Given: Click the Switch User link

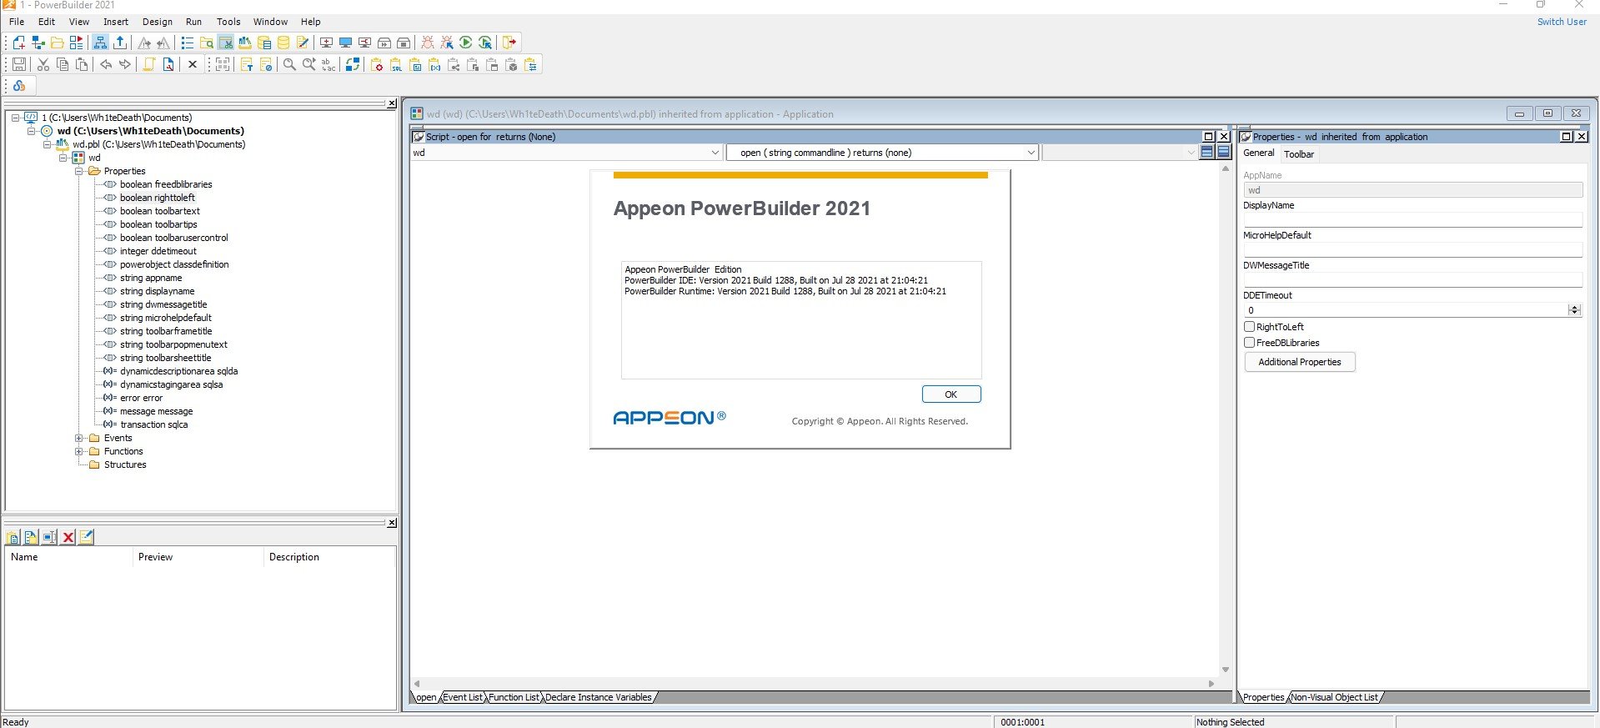Looking at the screenshot, I should (x=1562, y=22).
